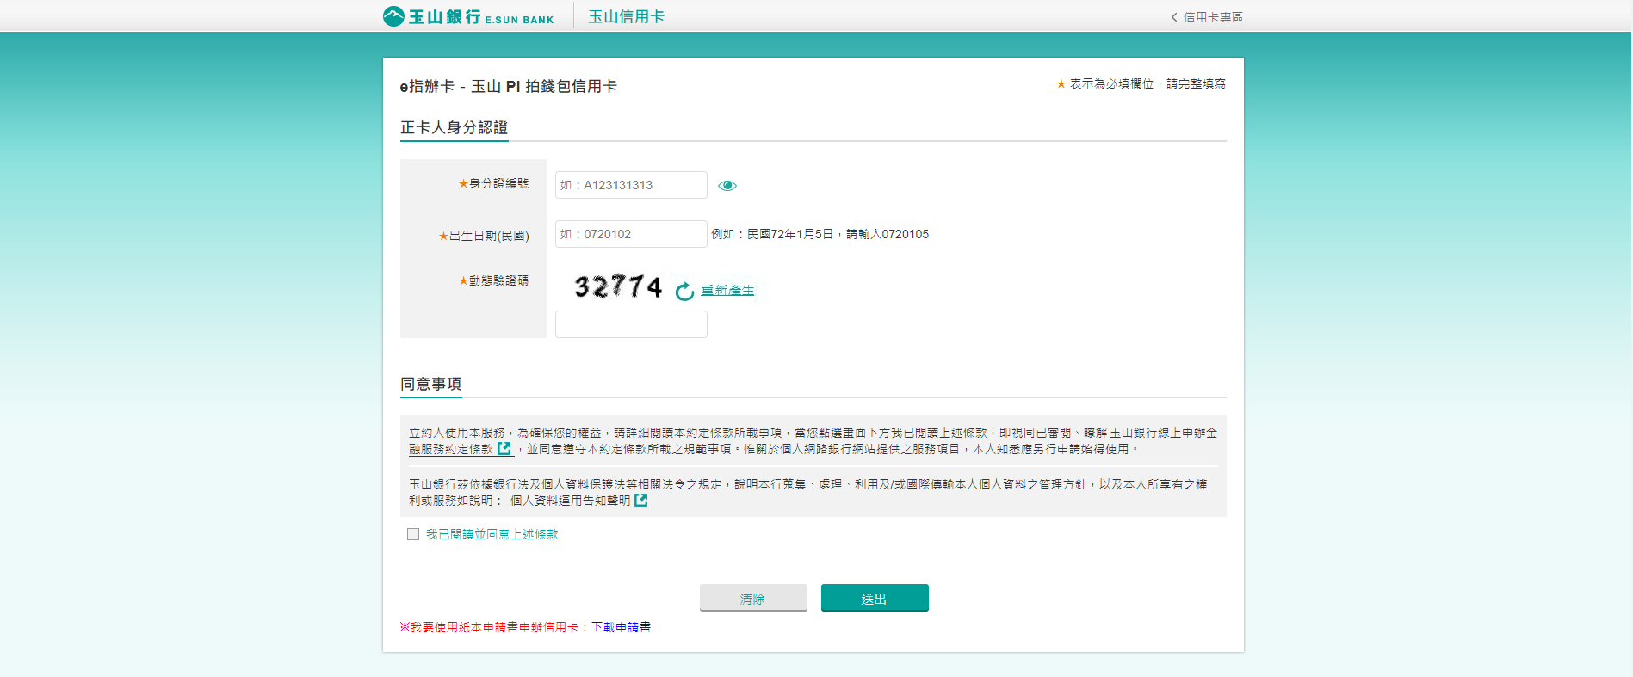Focus the 動態驗證碼 input field
Image resolution: width=1633 pixels, height=677 pixels.
(x=631, y=324)
